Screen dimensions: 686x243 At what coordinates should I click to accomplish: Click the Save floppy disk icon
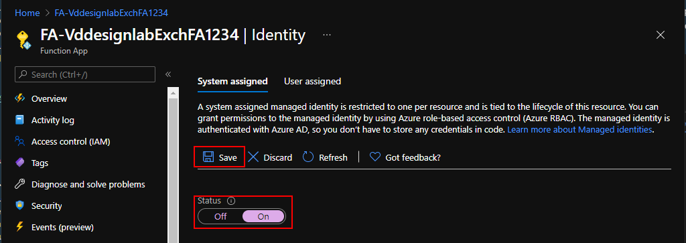click(209, 157)
